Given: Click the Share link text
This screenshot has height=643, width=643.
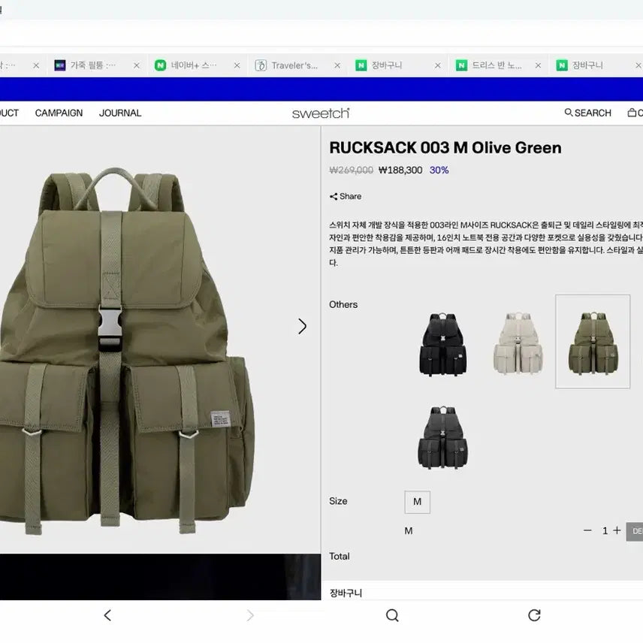Looking at the screenshot, I should (x=350, y=196).
